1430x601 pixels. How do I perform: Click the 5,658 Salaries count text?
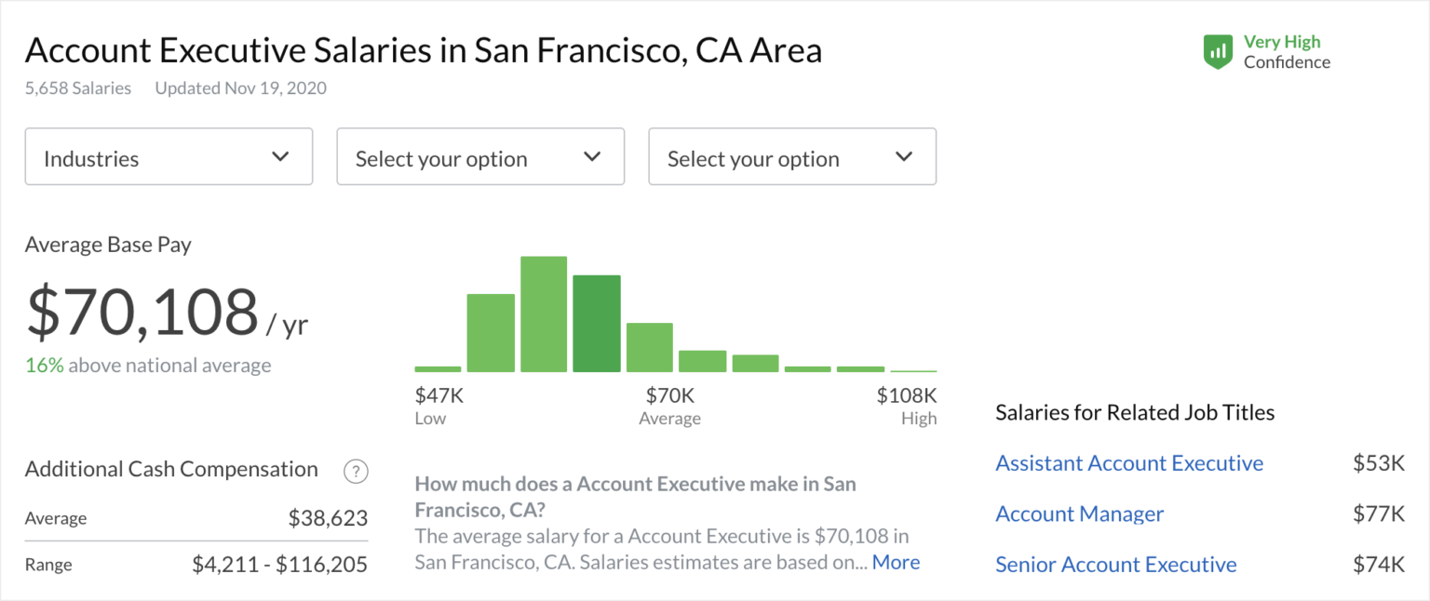(x=77, y=87)
